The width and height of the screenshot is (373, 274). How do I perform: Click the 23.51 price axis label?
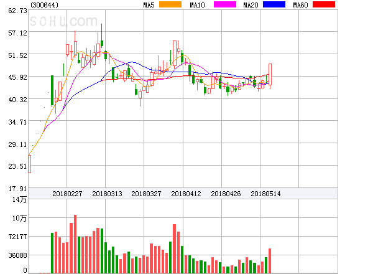pyautogui.click(x=17, y=166)
